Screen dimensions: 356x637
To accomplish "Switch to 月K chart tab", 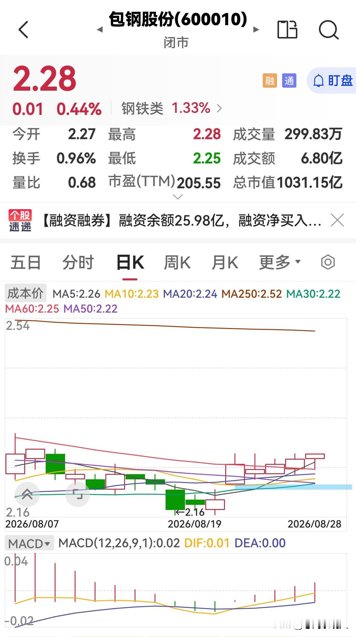I will (225, 263).
